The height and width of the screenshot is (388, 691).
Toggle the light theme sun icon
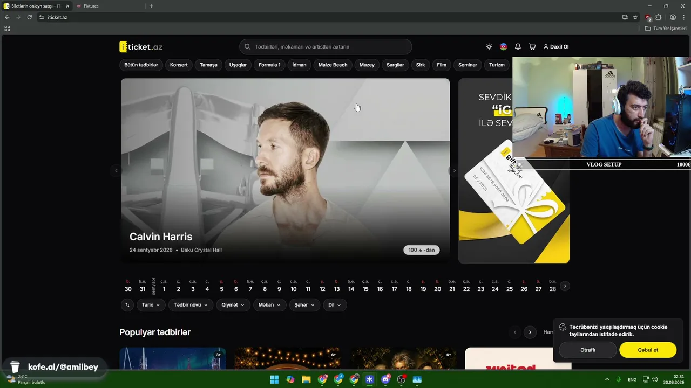(x=489, y=47)
